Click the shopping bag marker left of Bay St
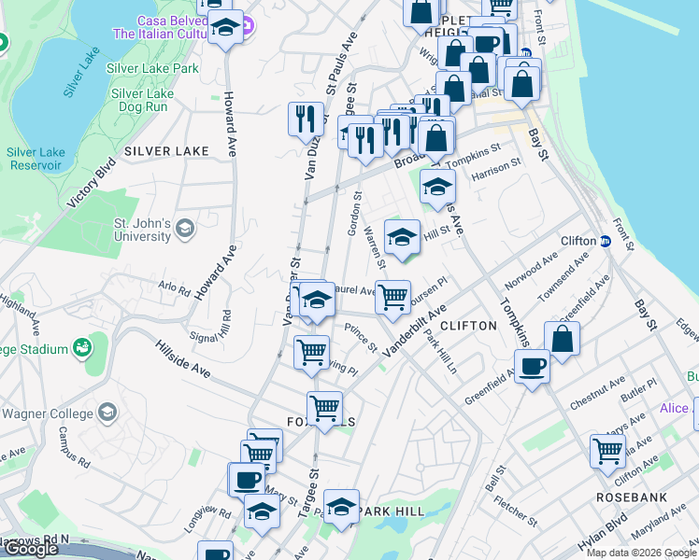699x560 pixels. point(522,84)
